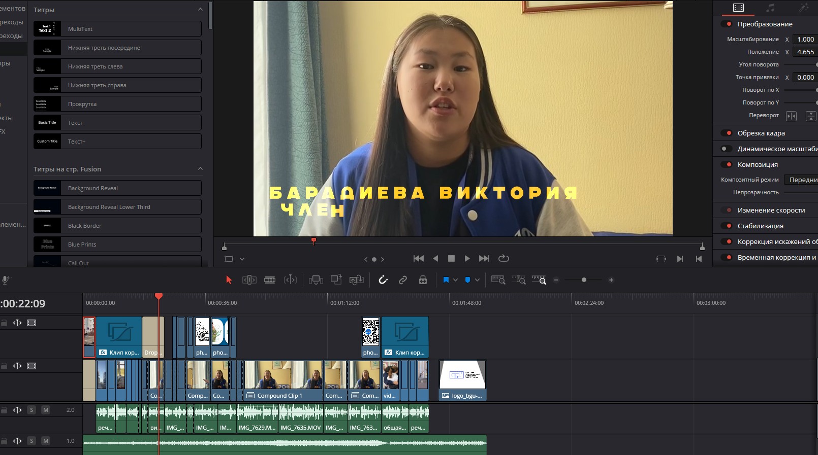Switch to the audio tab in inspector

coord(771,8)
